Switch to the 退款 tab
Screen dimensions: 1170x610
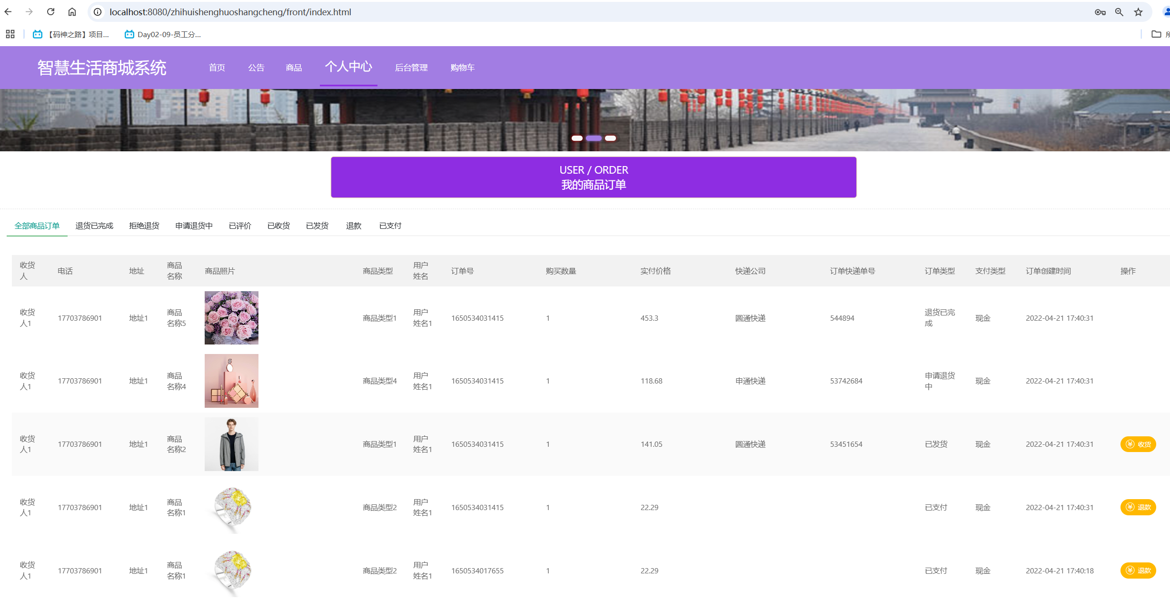click(x=354, y=226)
